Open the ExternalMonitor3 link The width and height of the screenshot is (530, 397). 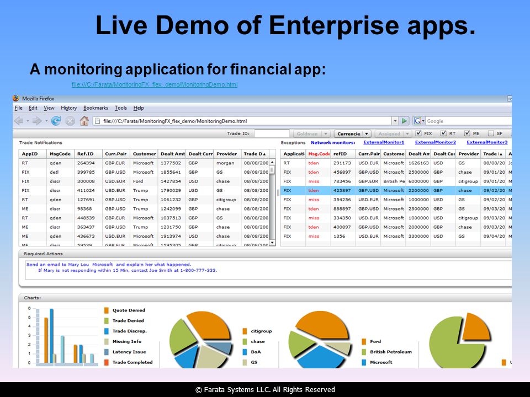pyautogui.click(x=487, y=142)
